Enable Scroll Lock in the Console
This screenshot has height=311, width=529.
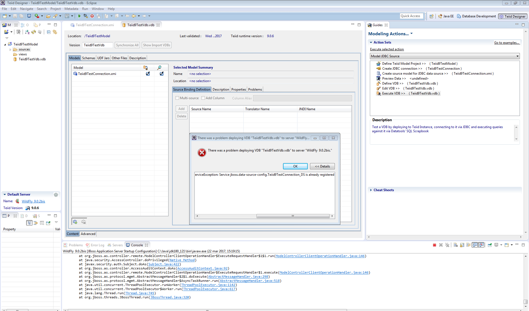pos(462,245)
